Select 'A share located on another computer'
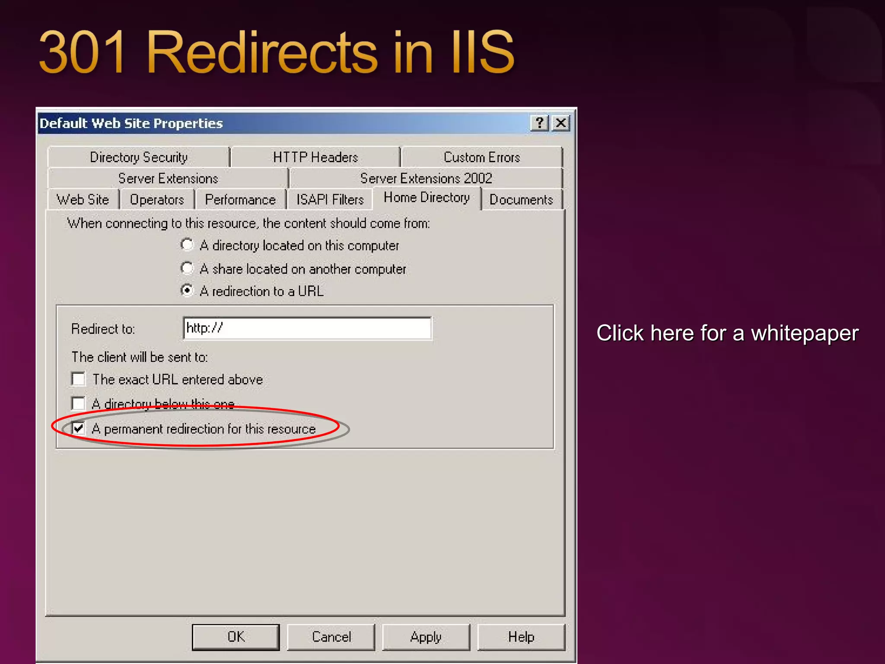The height and width of the screenshot is (664, 885). (187, 268)
